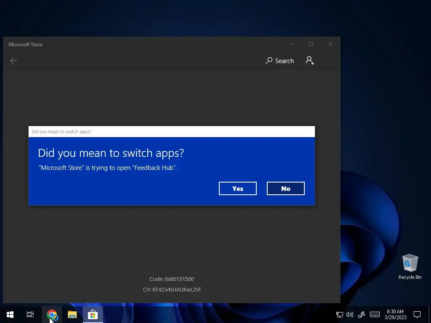Open the Windows Ink pen tray icon
Viewport: 431px width, 323px height.
point(362,315)
